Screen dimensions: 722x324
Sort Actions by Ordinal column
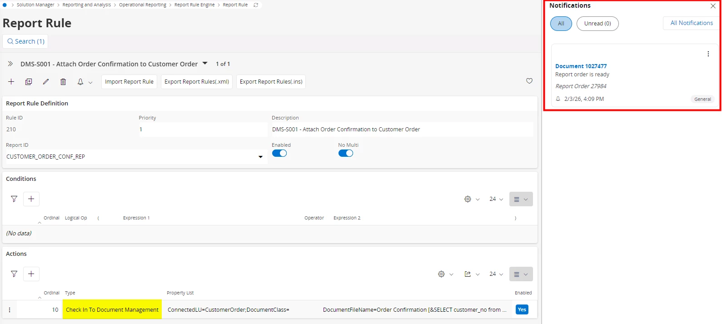(x=51, y=293)
